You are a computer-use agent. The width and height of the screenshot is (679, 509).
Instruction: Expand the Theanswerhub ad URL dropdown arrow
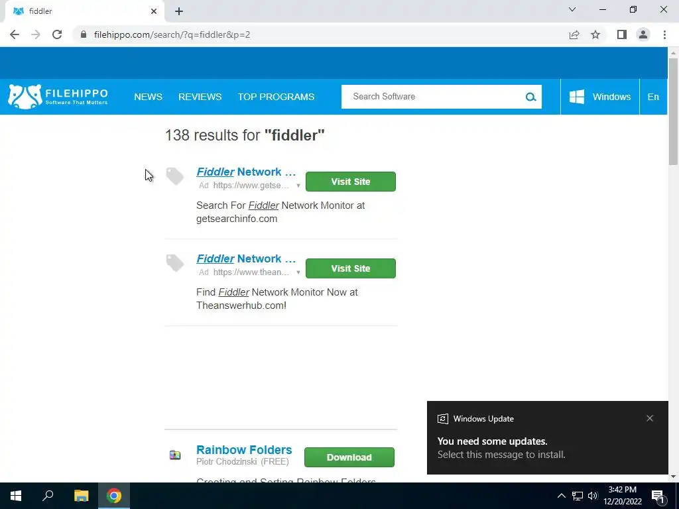[298, 272]
